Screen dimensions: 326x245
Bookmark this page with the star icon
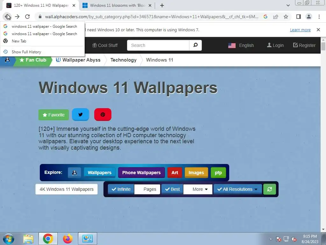pyautogui.click(x=286, y=17)
